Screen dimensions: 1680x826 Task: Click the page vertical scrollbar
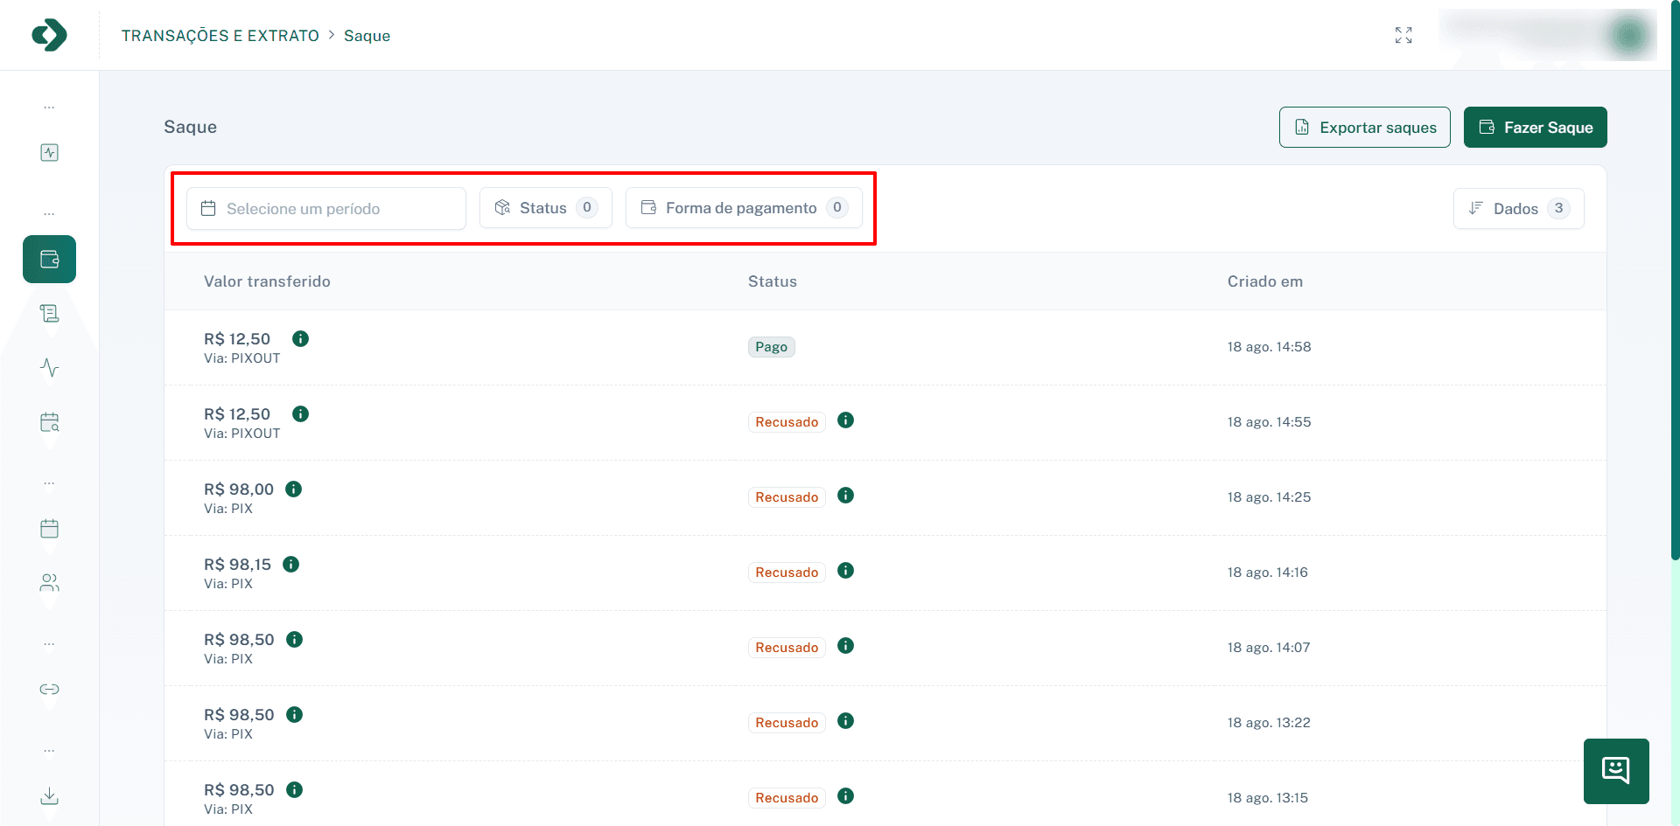pos(1675,280)
